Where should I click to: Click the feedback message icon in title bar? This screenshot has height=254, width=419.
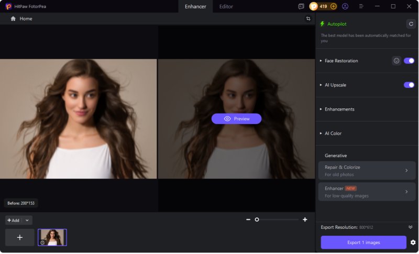coord(301,6)
